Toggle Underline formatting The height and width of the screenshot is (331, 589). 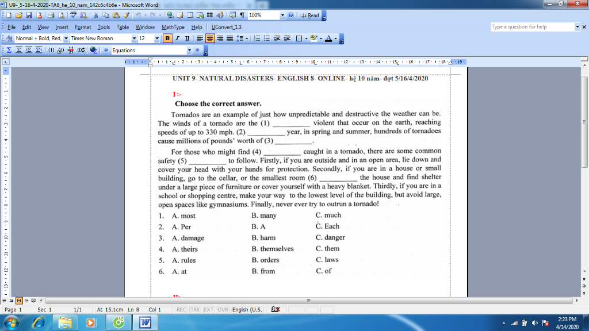tap(187, 39)
